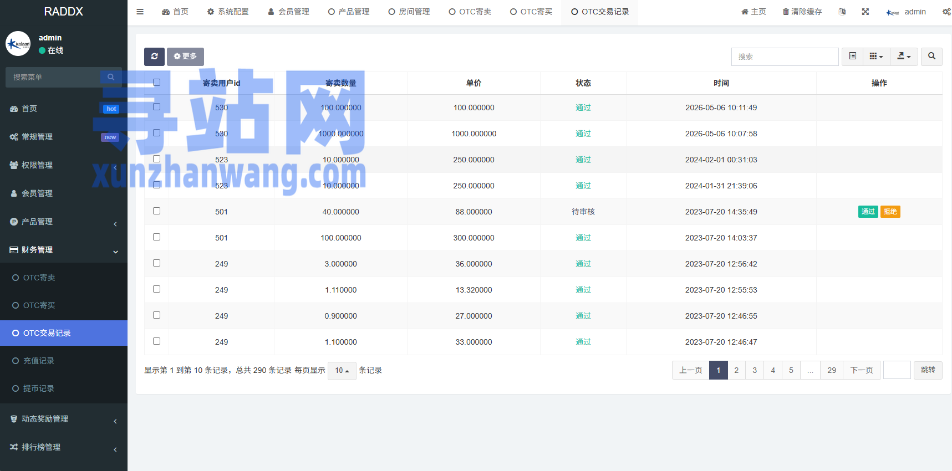Open the admin user menu
952x471 pixels.
click(x=906, y=12)
